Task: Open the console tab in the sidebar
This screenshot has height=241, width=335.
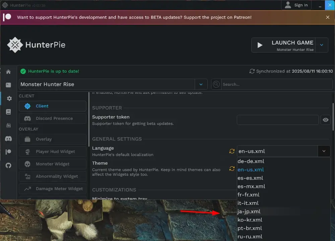Action: coord(8,85)
